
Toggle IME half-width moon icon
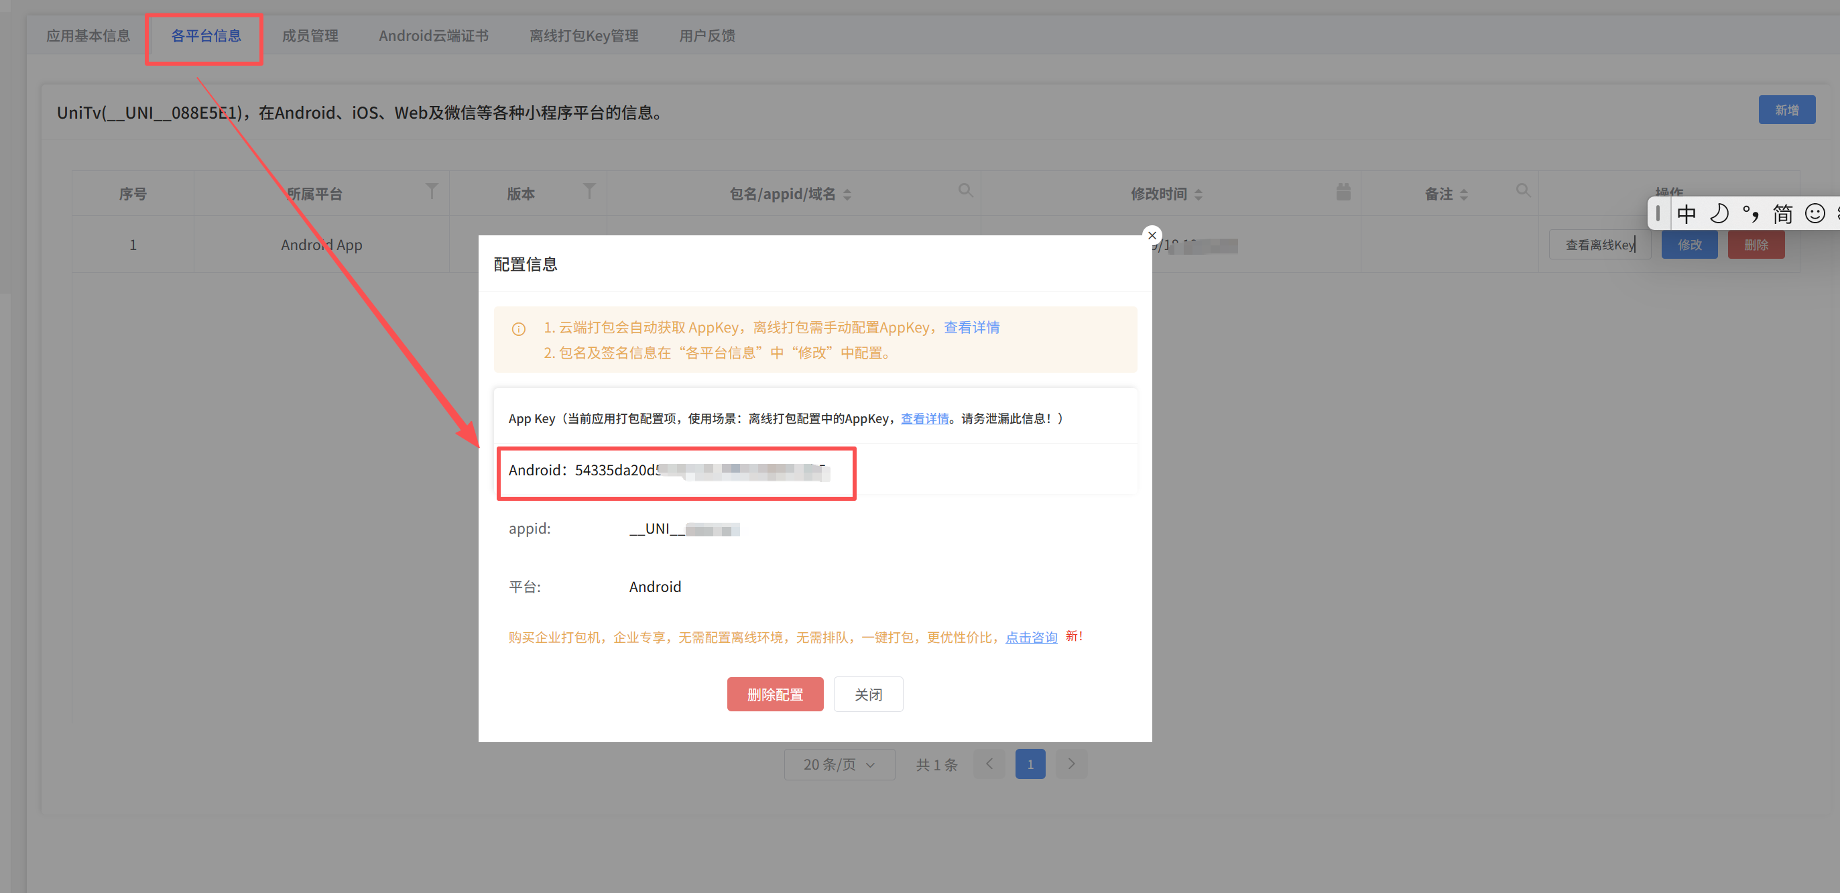click(1719, 214)
